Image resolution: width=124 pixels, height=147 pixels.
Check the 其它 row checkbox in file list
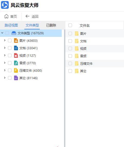70,71
